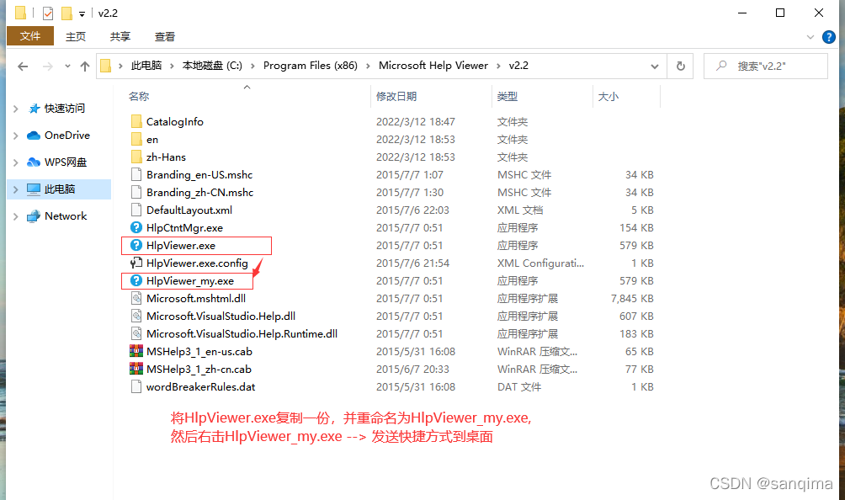Go up one folder level
The width and height of the screenshot is (845, 500).
pyautogui.click(x=85, y=66)
